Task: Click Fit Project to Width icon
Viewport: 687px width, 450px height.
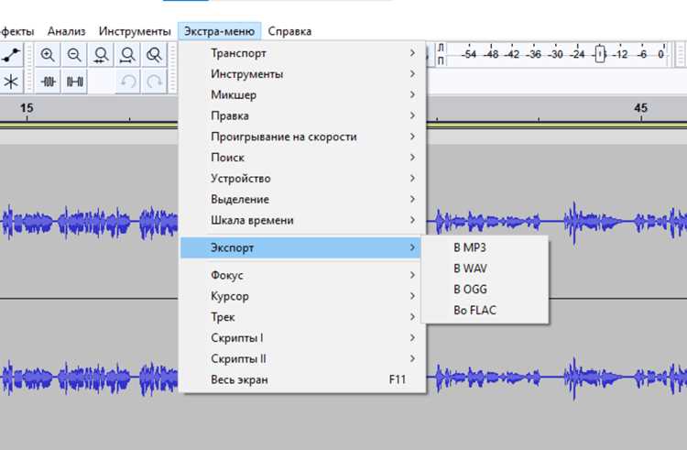Action: tap(127, 55)
